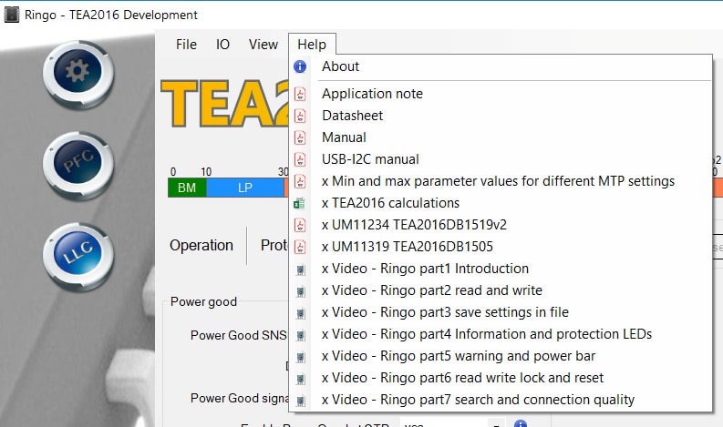
Task: Open the PFC round sidebar button
Action: [79, 164]
